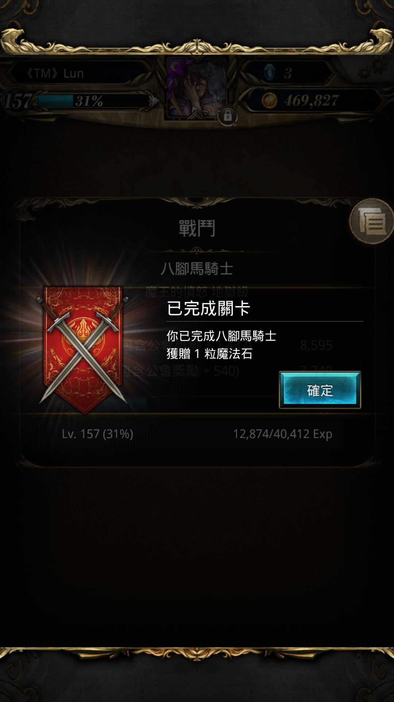Select the player avatar portrait

(x=197, y=88)
